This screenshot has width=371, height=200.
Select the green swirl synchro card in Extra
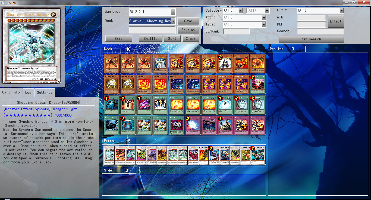tap(245, 156)
